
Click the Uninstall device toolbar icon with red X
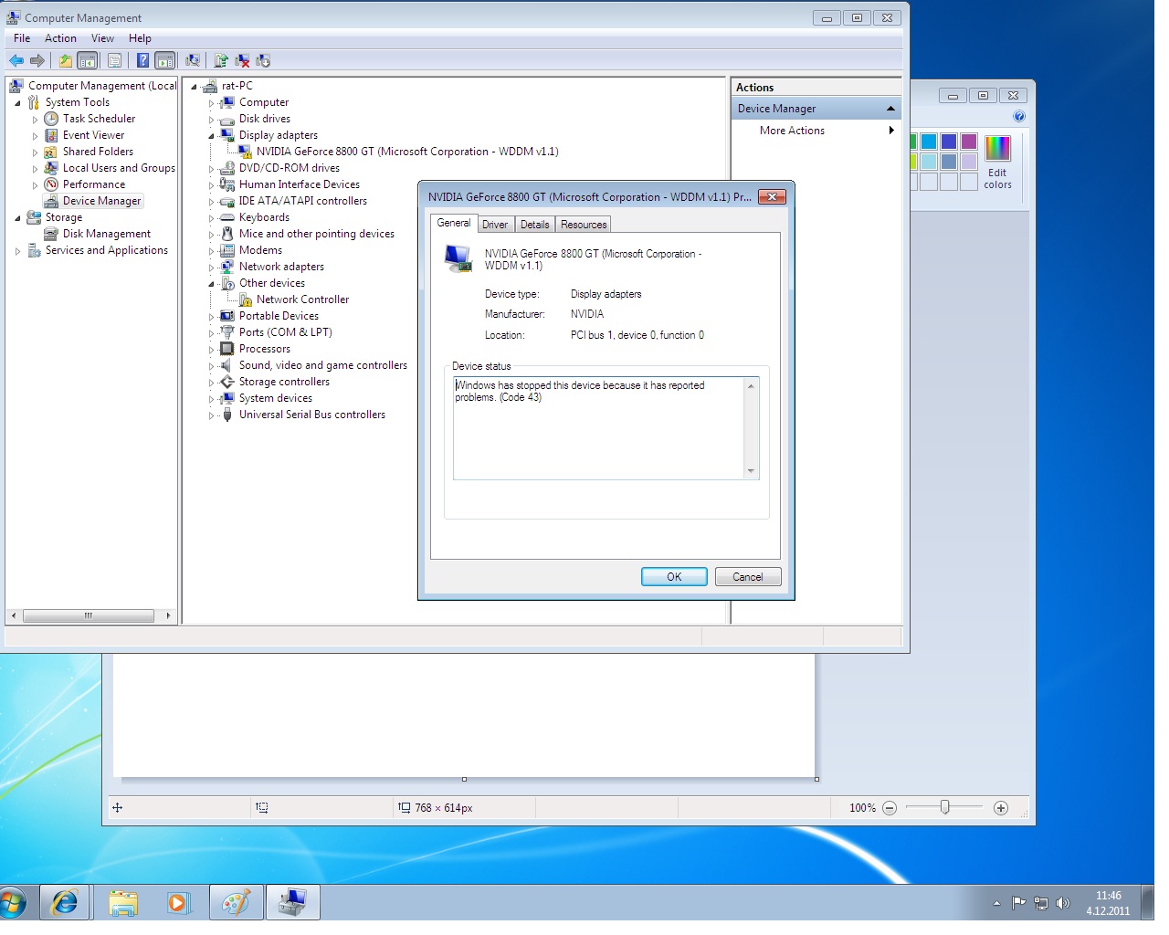(x=242, y=61)
